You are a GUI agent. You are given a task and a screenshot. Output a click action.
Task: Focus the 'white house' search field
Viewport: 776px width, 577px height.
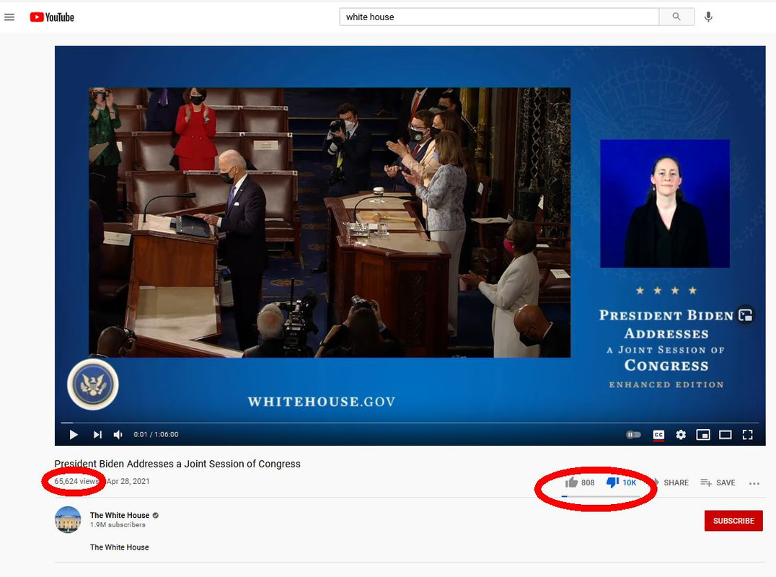coord(499,17)
